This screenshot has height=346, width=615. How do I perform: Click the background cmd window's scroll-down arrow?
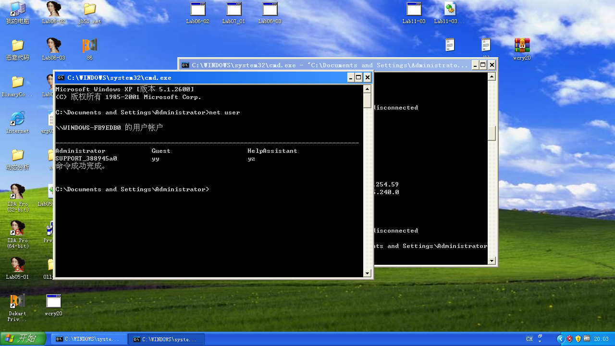[492, 261]
